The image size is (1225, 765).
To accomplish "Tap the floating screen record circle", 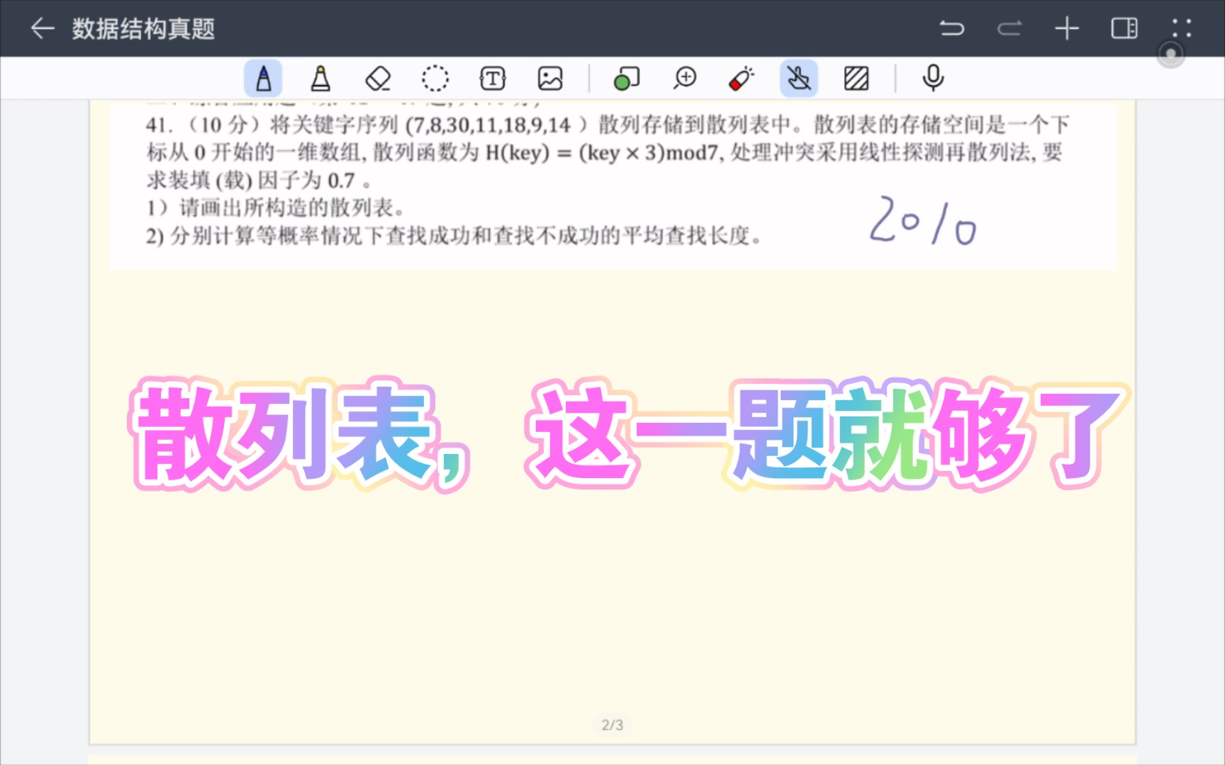I will tap(1171, 54).
